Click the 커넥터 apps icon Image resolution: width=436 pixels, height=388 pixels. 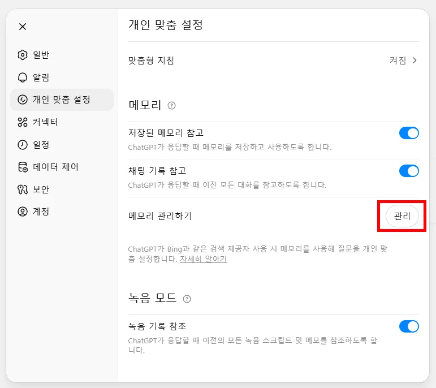click(x=23, y=122)
